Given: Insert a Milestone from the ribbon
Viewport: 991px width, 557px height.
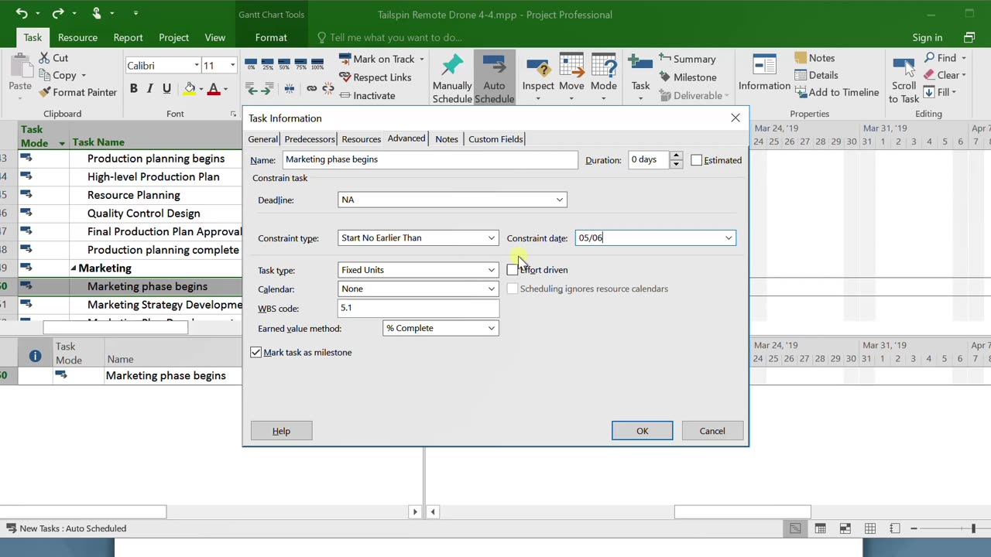Looking at the screenshot, I should [x=688, y=77].
